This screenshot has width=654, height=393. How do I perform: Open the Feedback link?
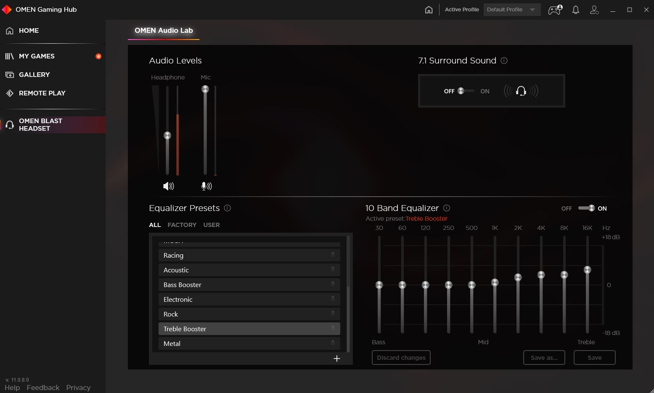click(x=43, y=388)
